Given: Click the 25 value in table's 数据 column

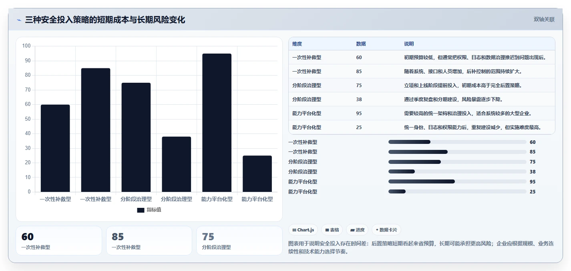Looking at the screenshot, I should tap(359, 128).
